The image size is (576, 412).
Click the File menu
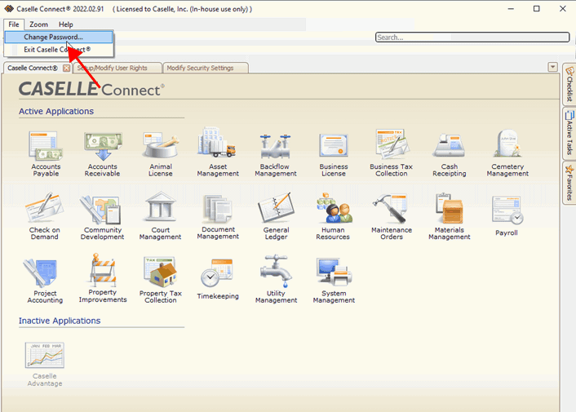tap(14, 24)
